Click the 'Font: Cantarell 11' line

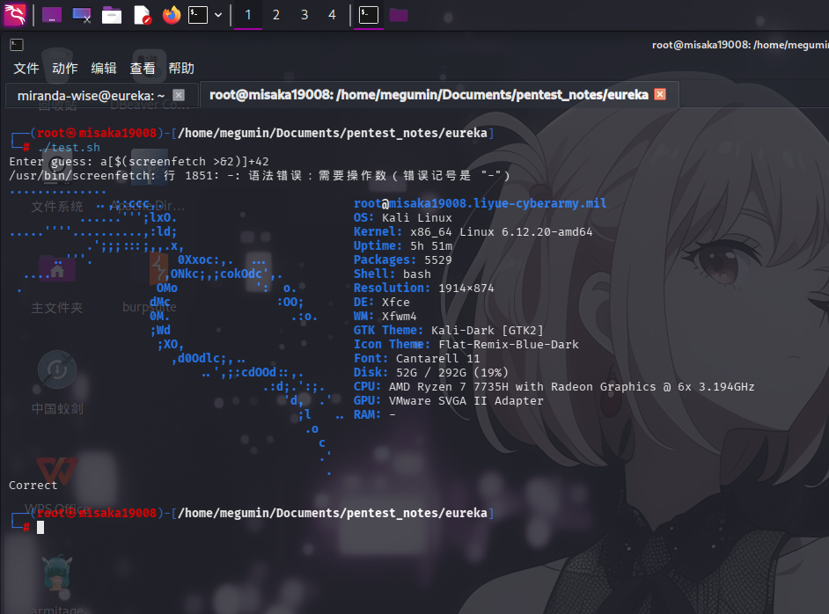pos(417,358)
